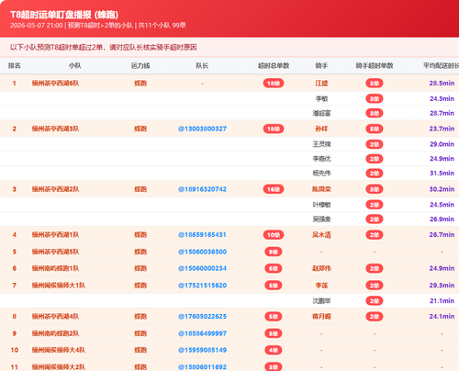Select team name 福州茶亭西湖3队
Screen dimensions: 459x371
click(55, 129)
